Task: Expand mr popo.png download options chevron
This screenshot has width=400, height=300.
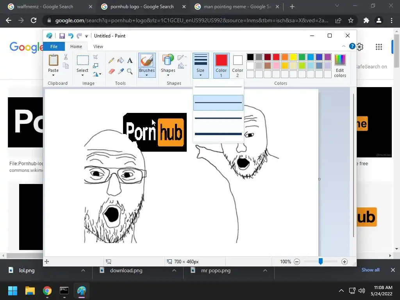Action: tap(265, 270)
